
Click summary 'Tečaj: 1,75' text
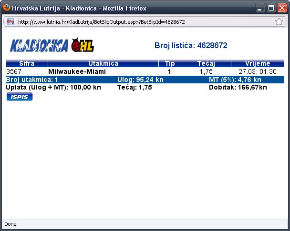pyautogui.click(x=135, y=87)
